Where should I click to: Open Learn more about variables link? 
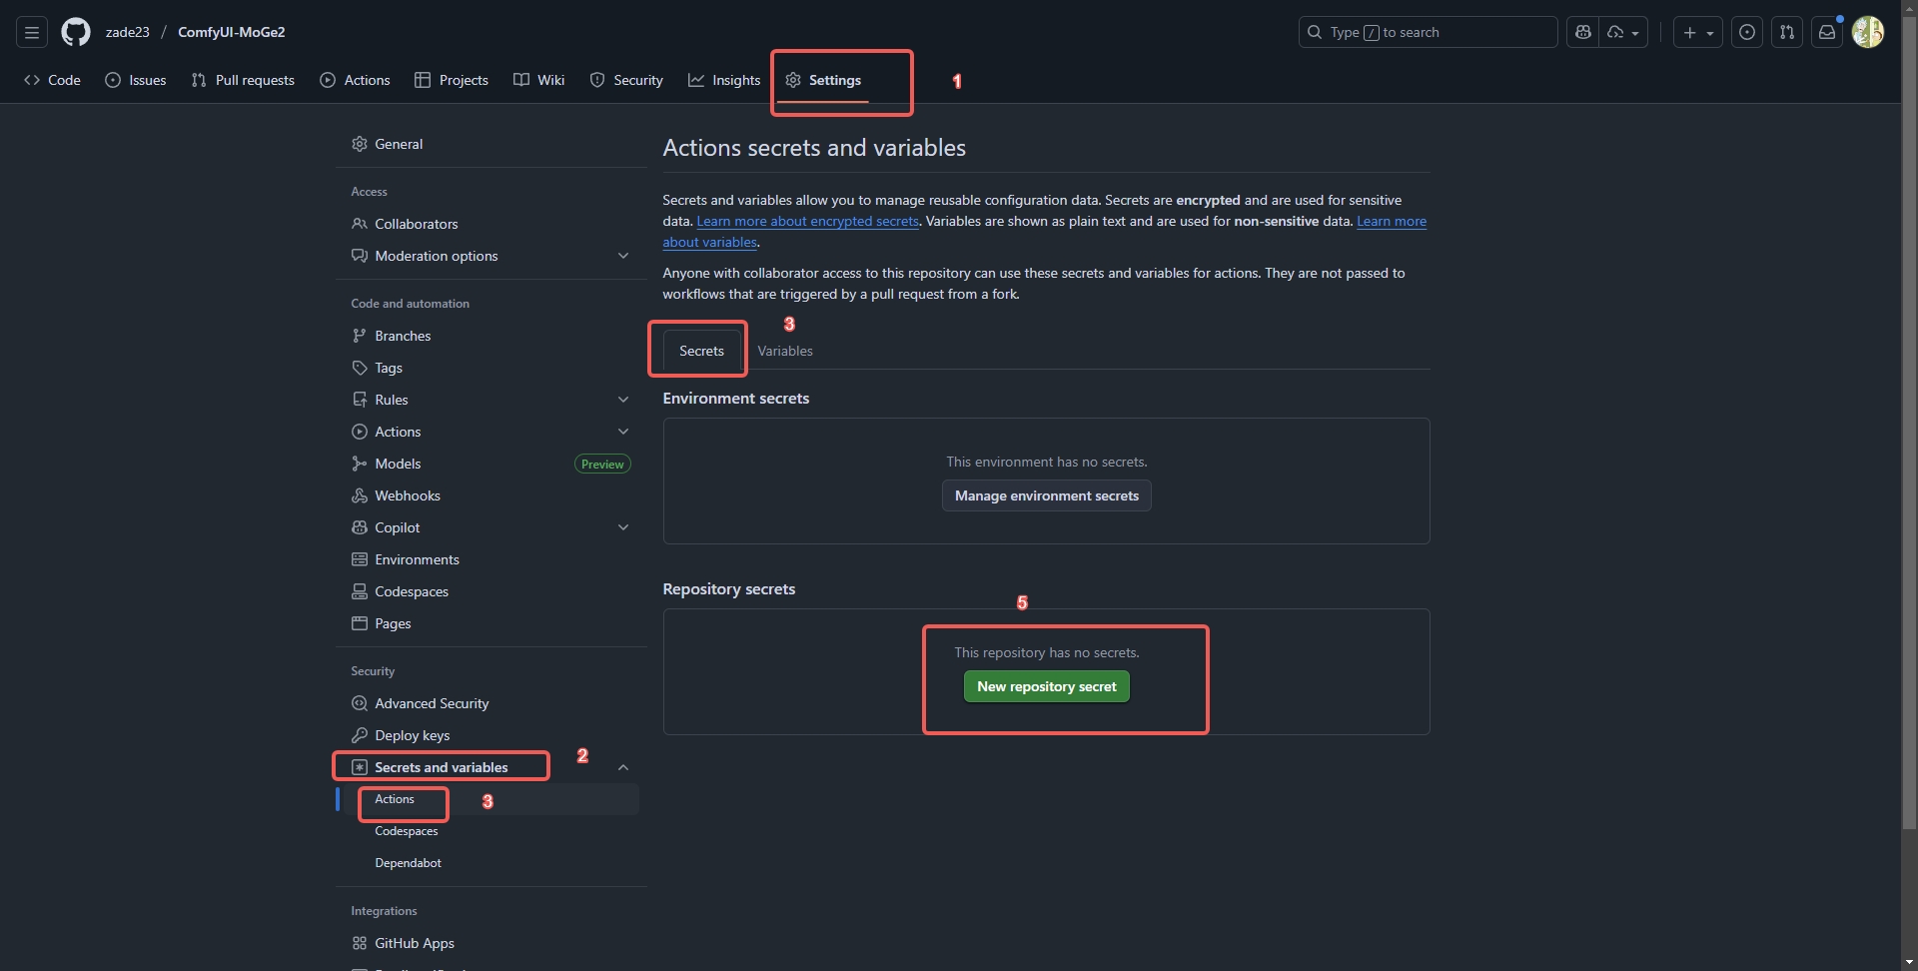1392,221
